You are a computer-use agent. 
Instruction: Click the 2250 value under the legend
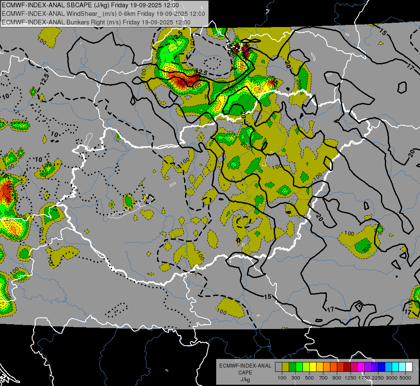click(378, 377)
